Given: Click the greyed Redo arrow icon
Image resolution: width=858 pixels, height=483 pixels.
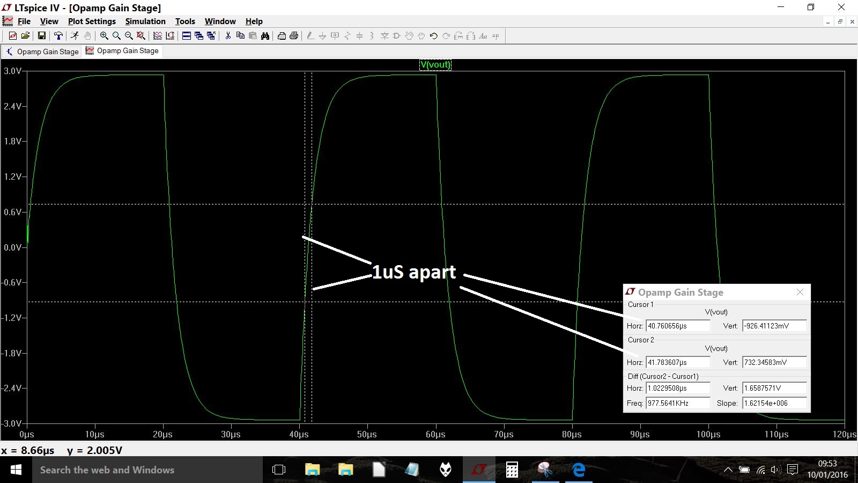Looking at the screenshot, I should [446, 36].
